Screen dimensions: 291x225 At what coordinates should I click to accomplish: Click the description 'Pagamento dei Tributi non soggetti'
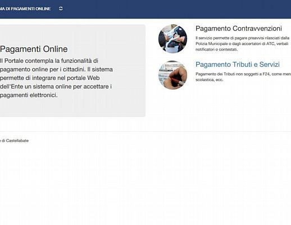[243, 77]
